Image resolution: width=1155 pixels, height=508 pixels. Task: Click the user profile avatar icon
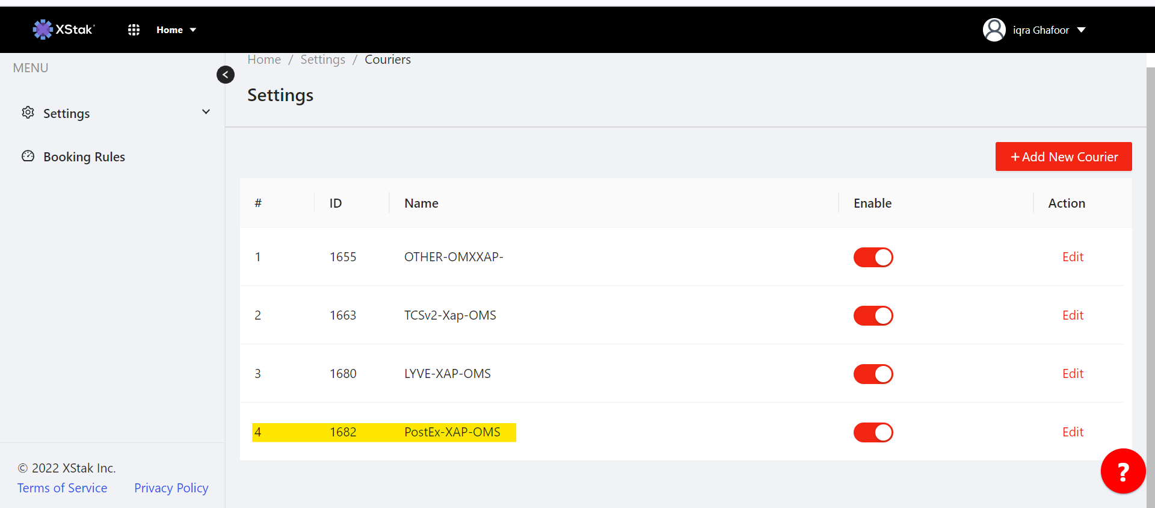coord(994,30)
